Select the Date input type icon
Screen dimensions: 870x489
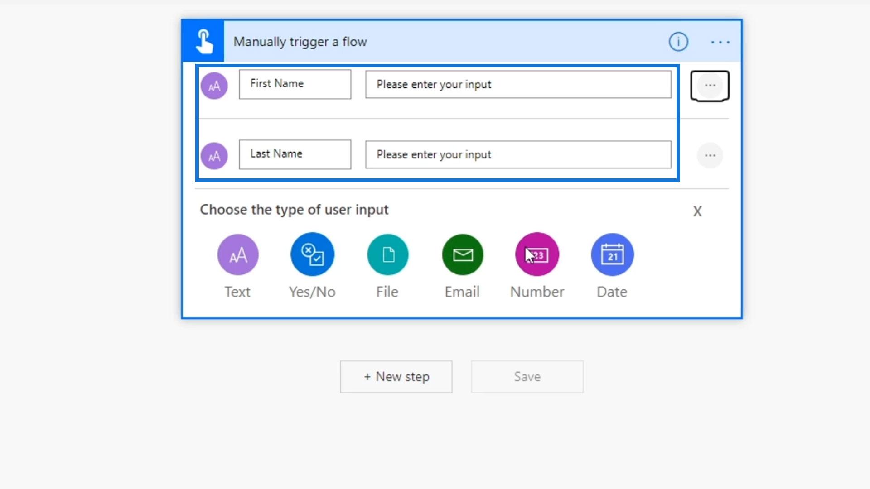pyautogui.click(x=612, y=254)
